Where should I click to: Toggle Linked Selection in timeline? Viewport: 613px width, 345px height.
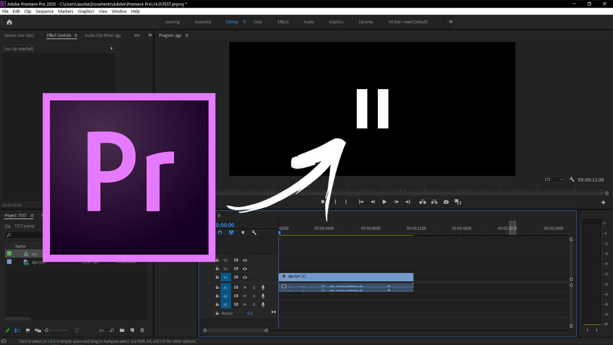[231, 232]
